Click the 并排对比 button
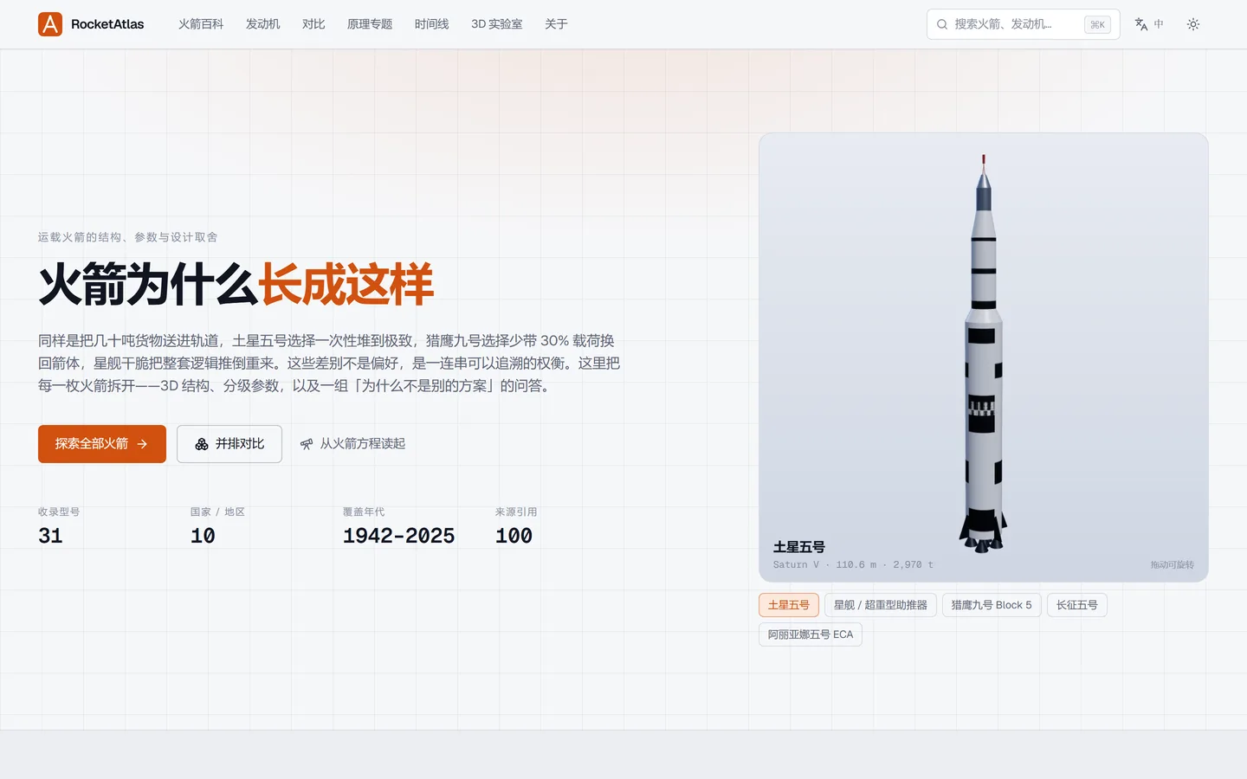Image resolution: width=1247 pixels, height=779 pixels. 229,444
